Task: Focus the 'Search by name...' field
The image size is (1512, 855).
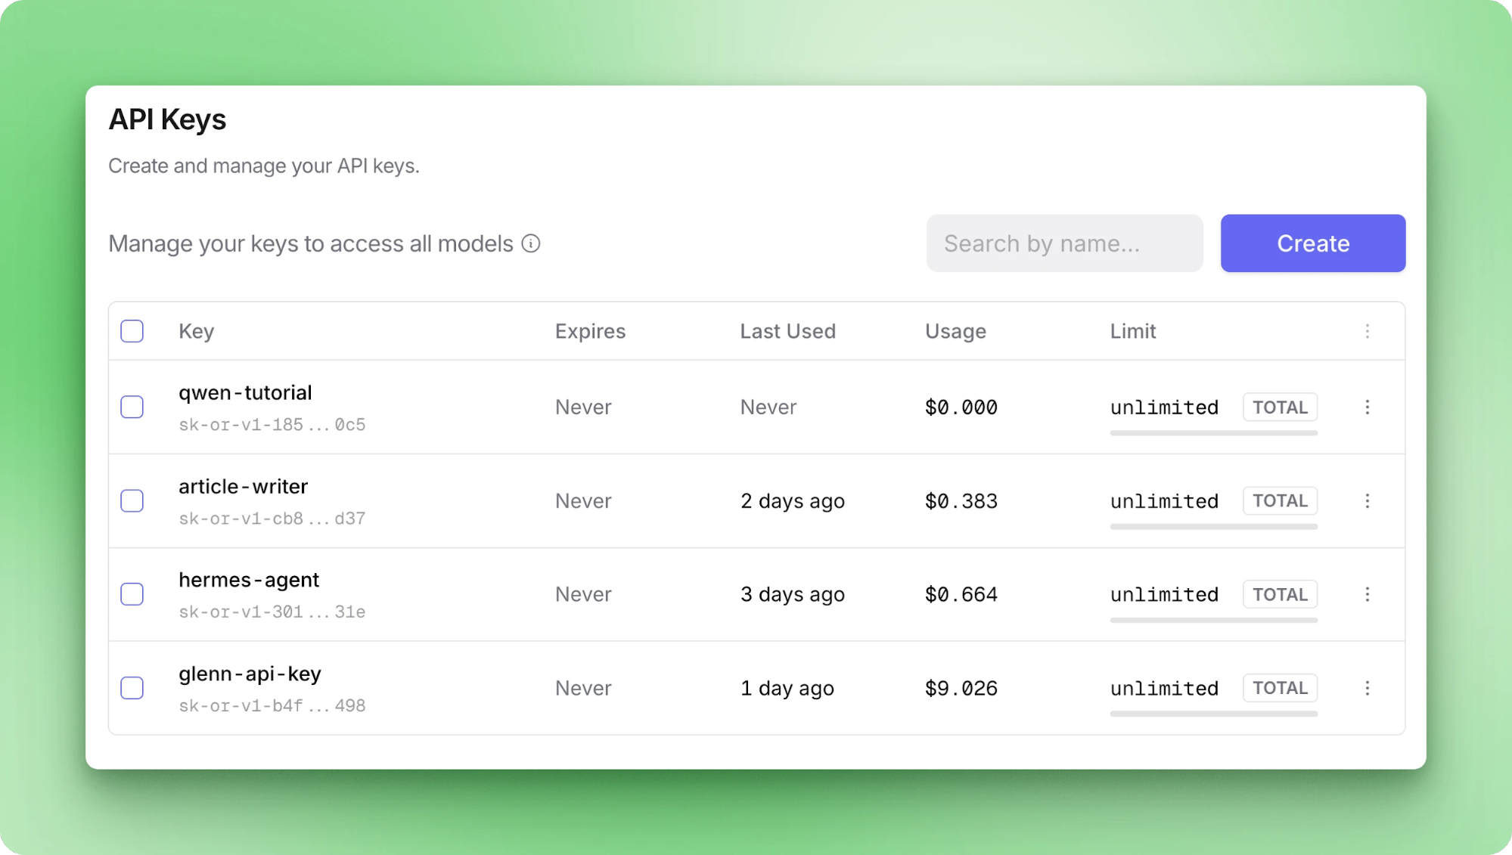Action: [x=1064, y=243]
